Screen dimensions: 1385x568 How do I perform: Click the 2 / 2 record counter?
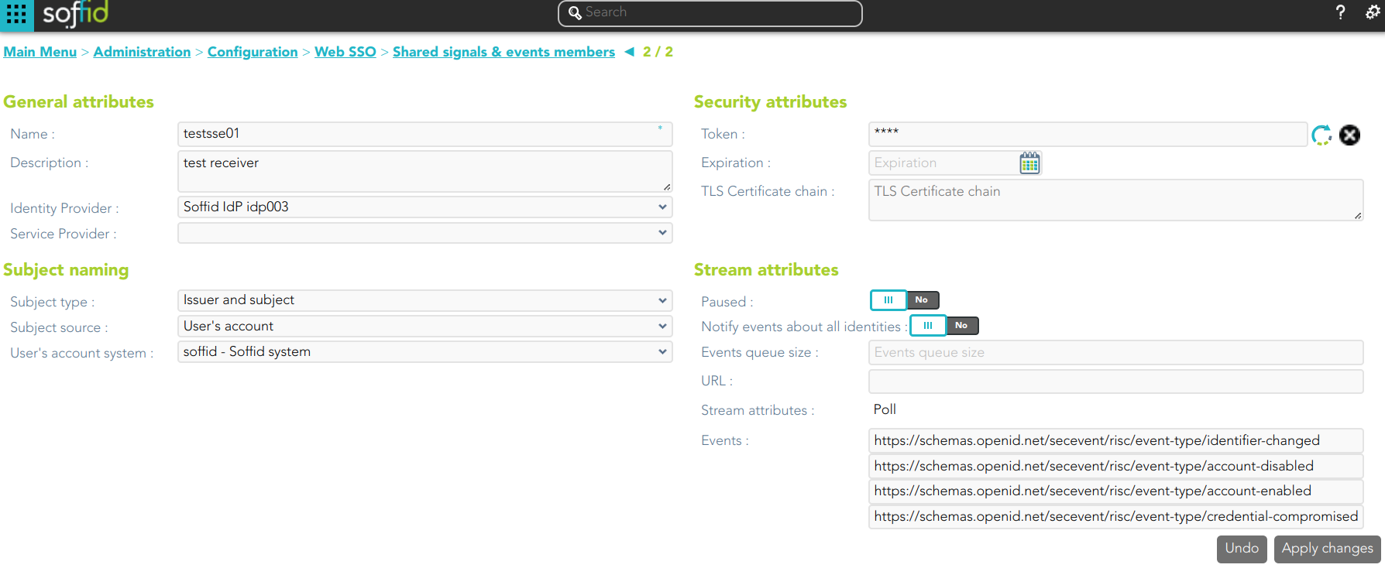(x=658, y=52)
